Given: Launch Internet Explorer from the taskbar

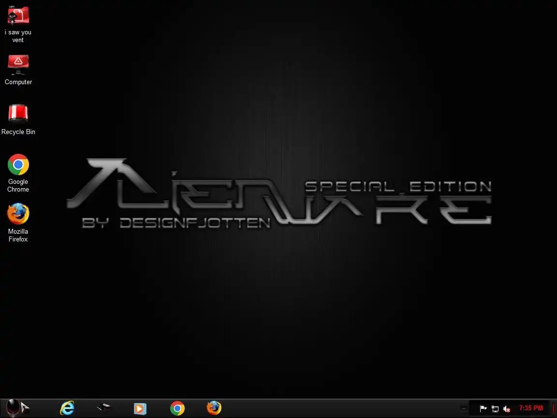Looking at the screenshot, I should tap(67, 408).
